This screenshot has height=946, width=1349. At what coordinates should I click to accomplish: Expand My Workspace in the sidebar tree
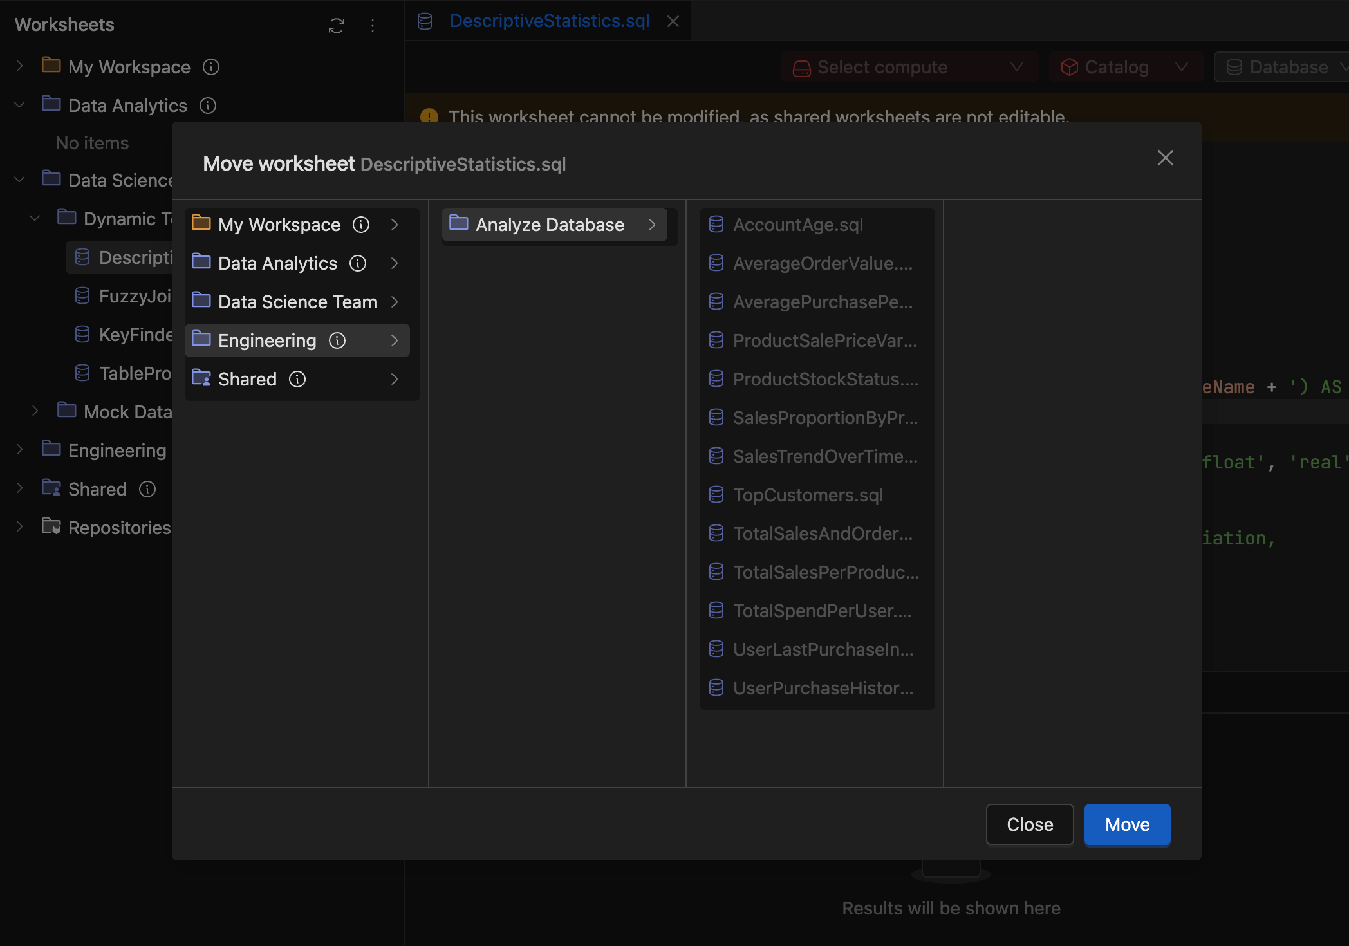click(20, 66)
